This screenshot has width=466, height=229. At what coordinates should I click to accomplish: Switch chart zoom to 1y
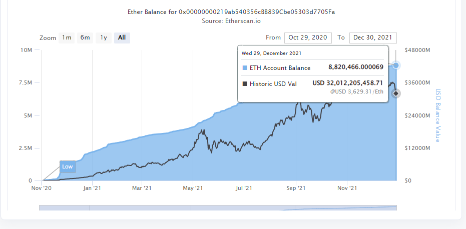click(104, 37)
